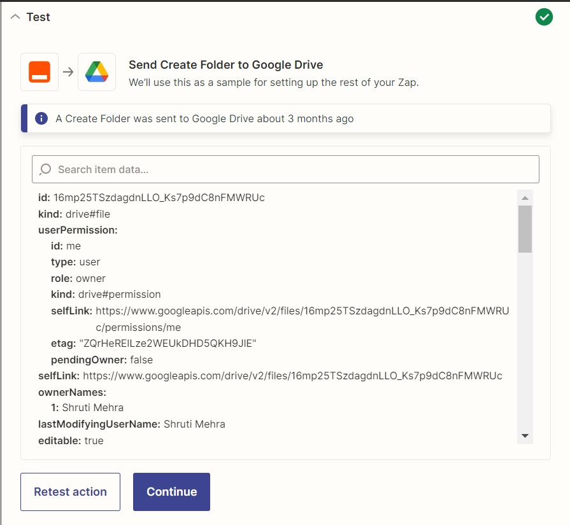570x525 pixels.
Task: Click the scrollbar thumb in data panel
Action: point(525,229)
